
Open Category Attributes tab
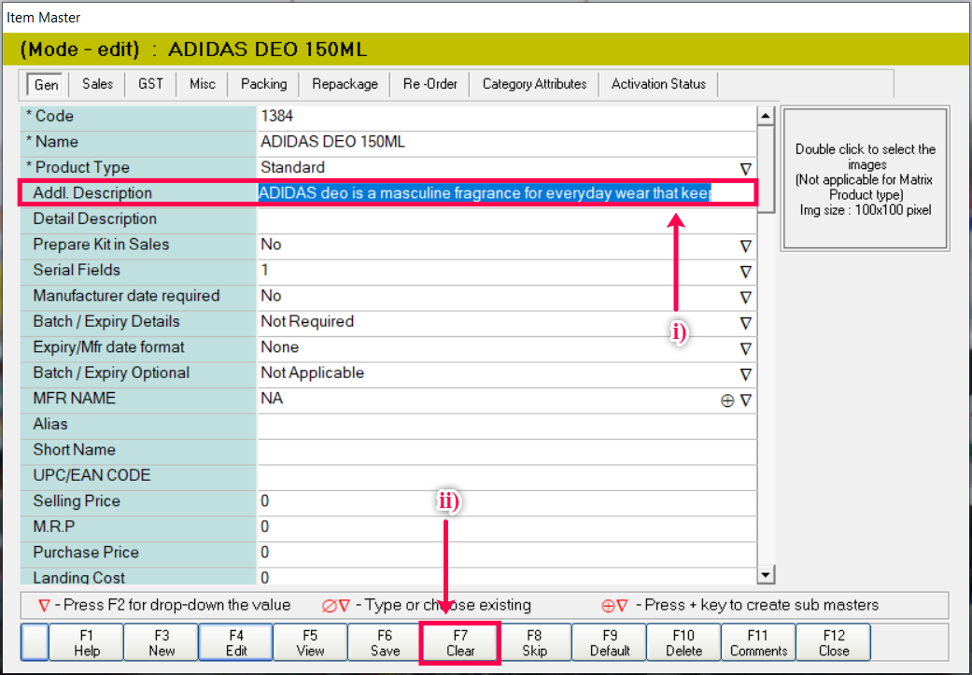534,84
